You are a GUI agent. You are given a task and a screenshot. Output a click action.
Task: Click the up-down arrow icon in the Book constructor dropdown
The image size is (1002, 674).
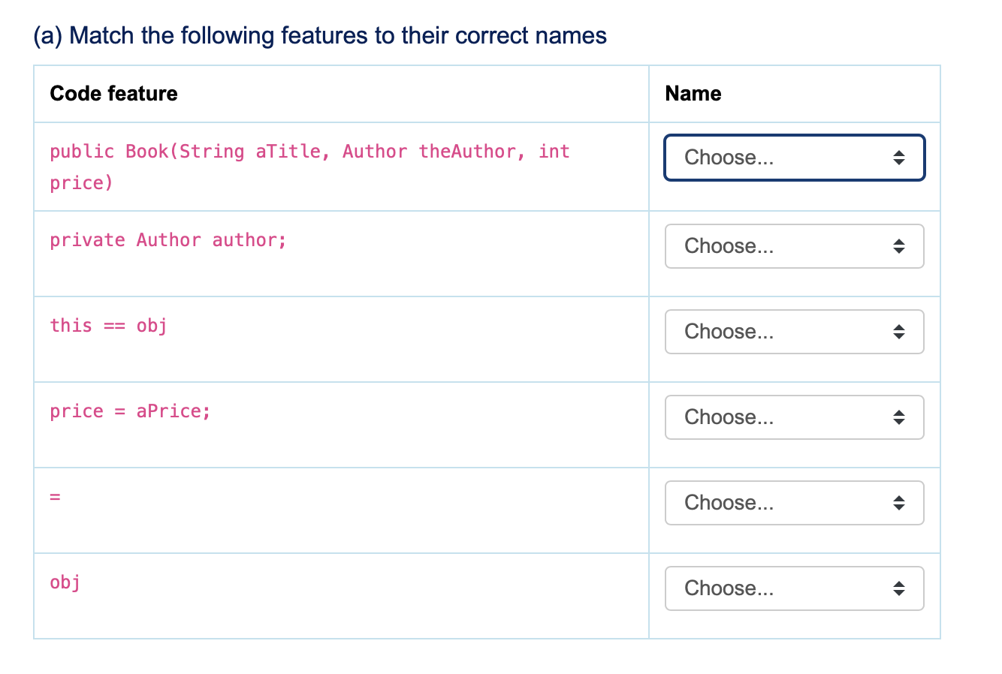click(899, 158)
